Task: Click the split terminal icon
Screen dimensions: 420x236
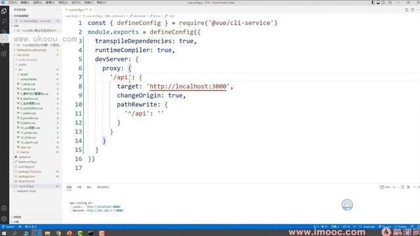Action: 402,187
